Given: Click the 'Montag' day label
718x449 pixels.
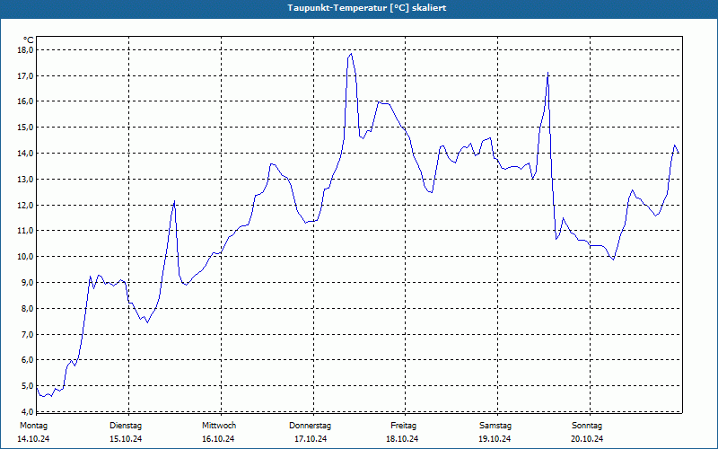Looking at the screenshot, I should click(x=33, y=426).
